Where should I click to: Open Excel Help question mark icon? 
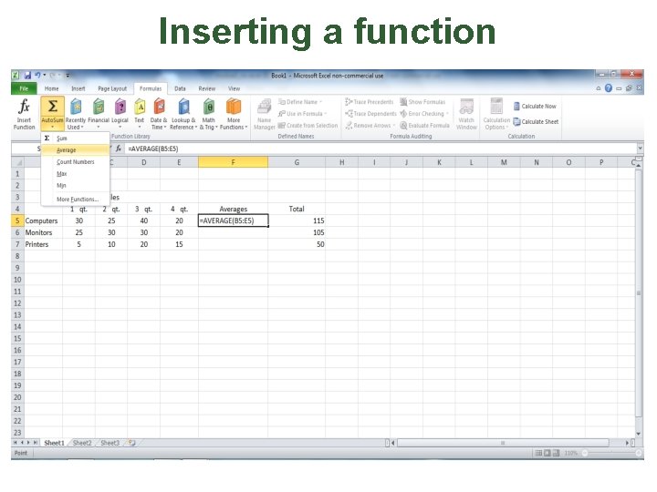[609, 88]
